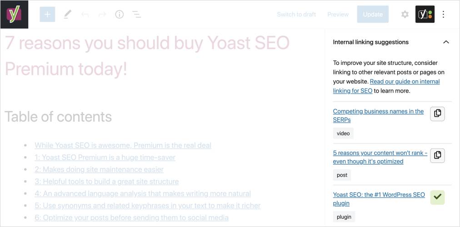Click the Yoast logo in top-left corner
The height and width of the screenshot is (227, 460).
[x=15, y=14]
